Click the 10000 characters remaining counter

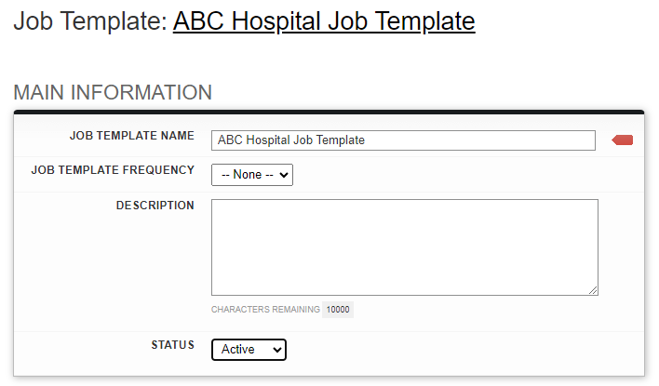coord(338,310)
